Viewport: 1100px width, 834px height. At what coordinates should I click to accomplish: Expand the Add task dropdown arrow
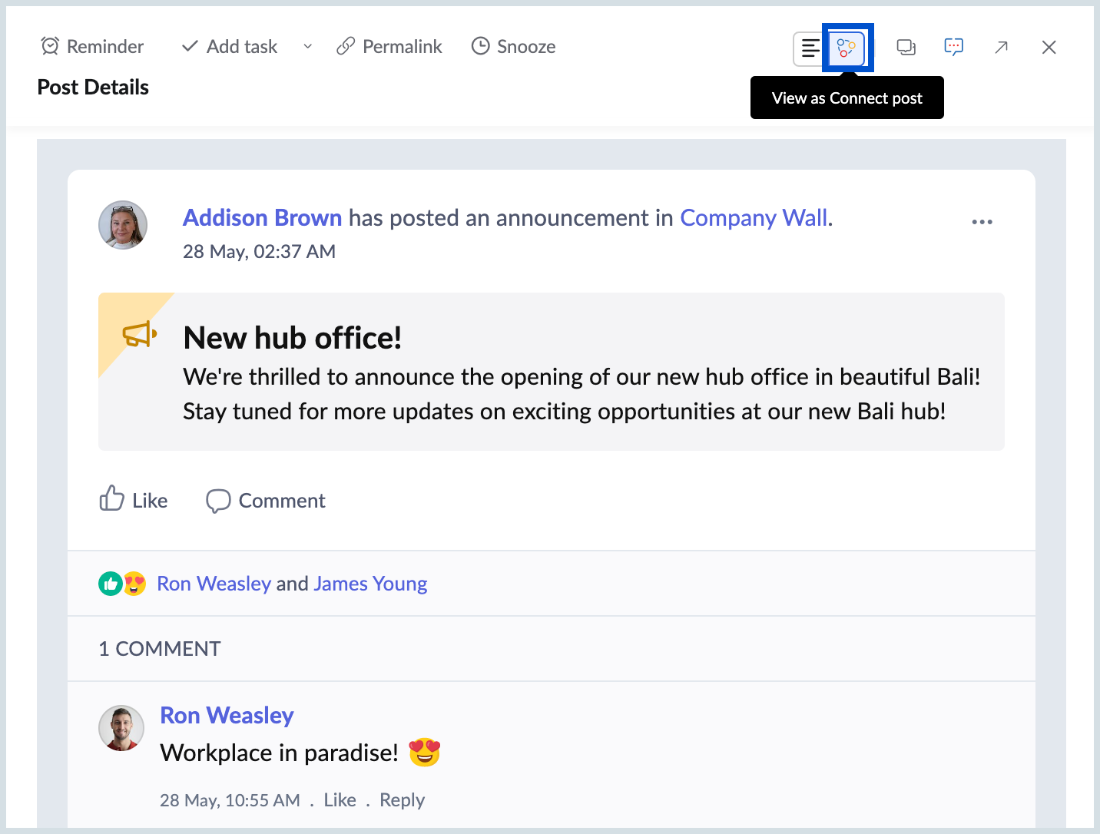pyautogui.click(x=308, y=47)
